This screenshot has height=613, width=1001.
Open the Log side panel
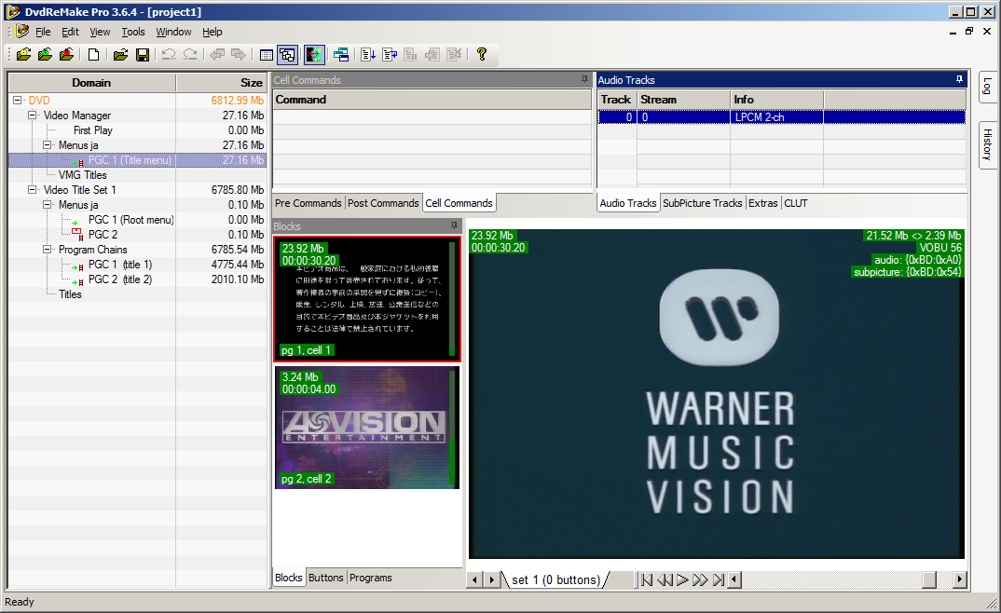point(987,86)
